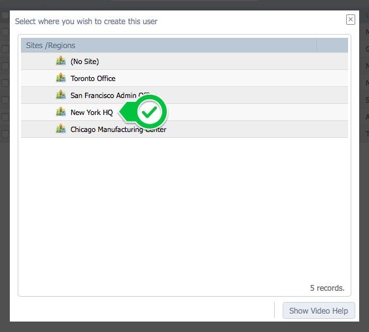The image size is (369, 332).
Task: Choose Toronto Office from the list
Action: (184, 78)
